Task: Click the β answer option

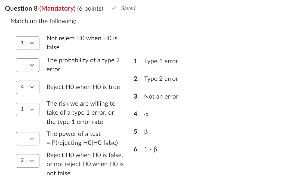Action: click(x=146, y=132)
